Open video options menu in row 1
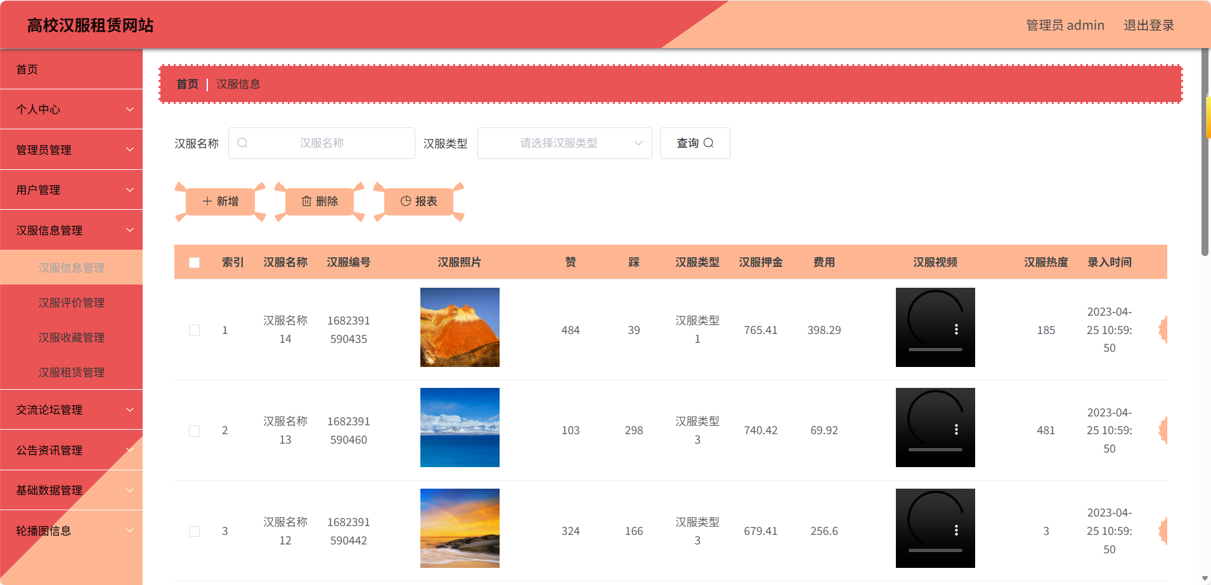The height and width of the screenshot is (585, 1211). click(956, 330)
